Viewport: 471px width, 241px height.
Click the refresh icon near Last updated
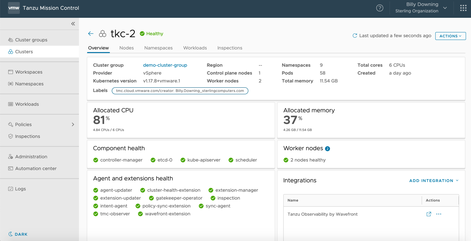pos(355,36)
